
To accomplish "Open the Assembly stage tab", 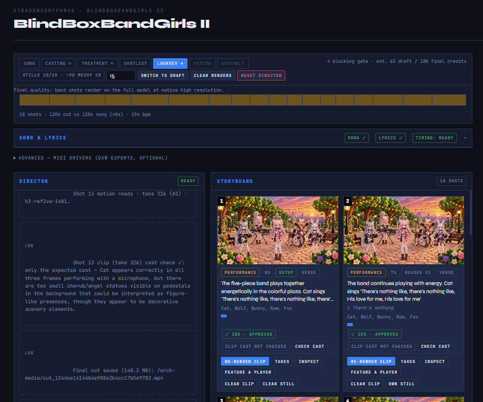I will pos(233,63).
